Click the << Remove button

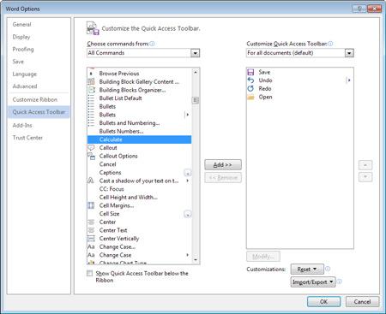223,178
